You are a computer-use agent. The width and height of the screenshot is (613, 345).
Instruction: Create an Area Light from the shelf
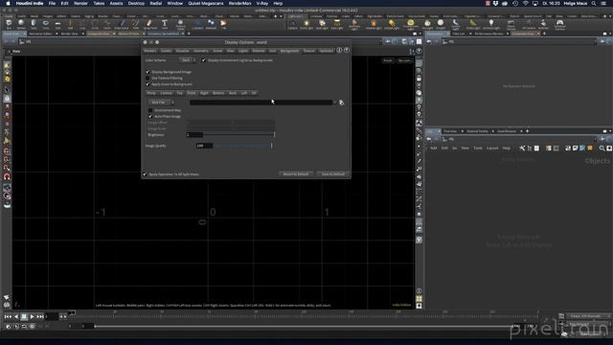336,25
